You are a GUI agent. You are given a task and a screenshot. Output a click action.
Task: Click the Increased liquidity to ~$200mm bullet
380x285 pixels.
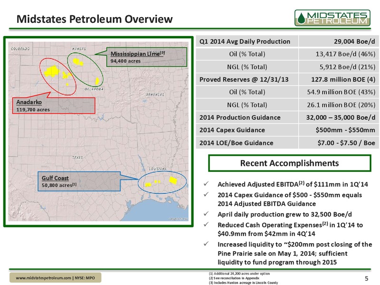[295, 253]
